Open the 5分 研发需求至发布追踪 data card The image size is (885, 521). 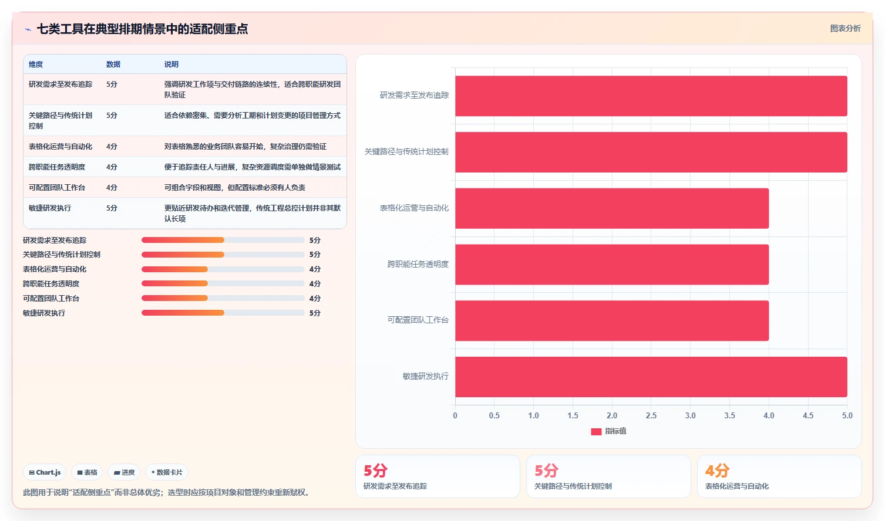[x=438, y=476]
